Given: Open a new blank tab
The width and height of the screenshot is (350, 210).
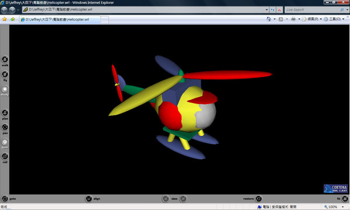Looking at the screenshot, I should pyautogui.click(x=104, y=20).
